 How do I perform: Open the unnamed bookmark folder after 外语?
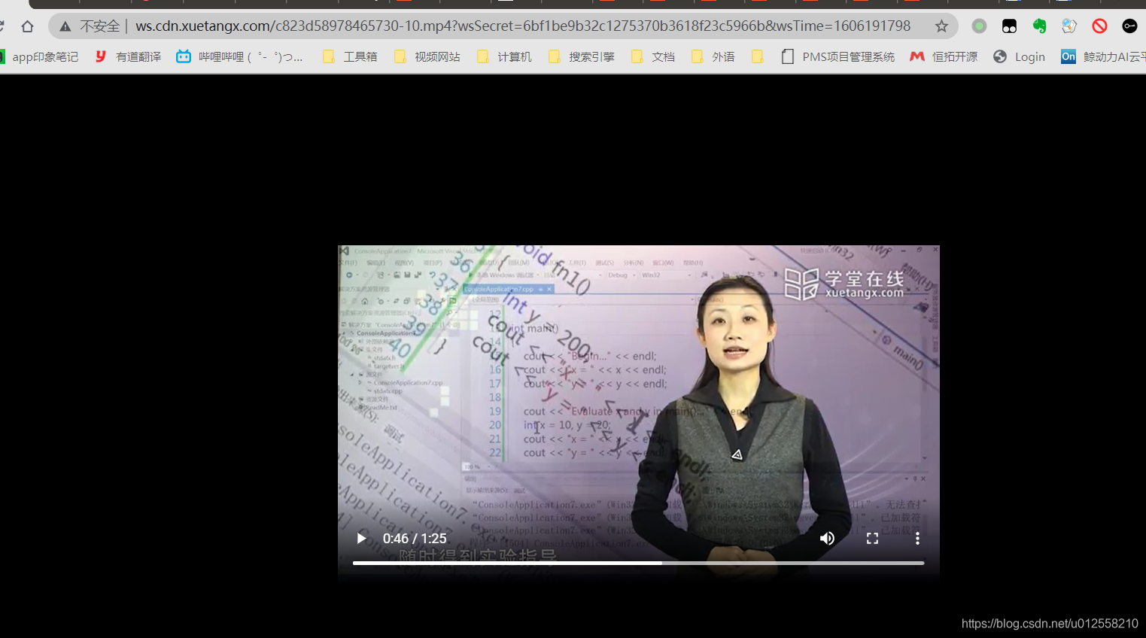[758, 56]
